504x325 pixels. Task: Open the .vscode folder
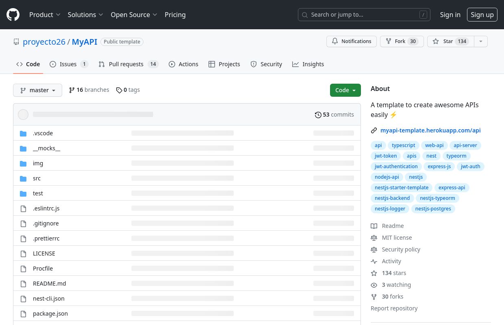(43, 133)
